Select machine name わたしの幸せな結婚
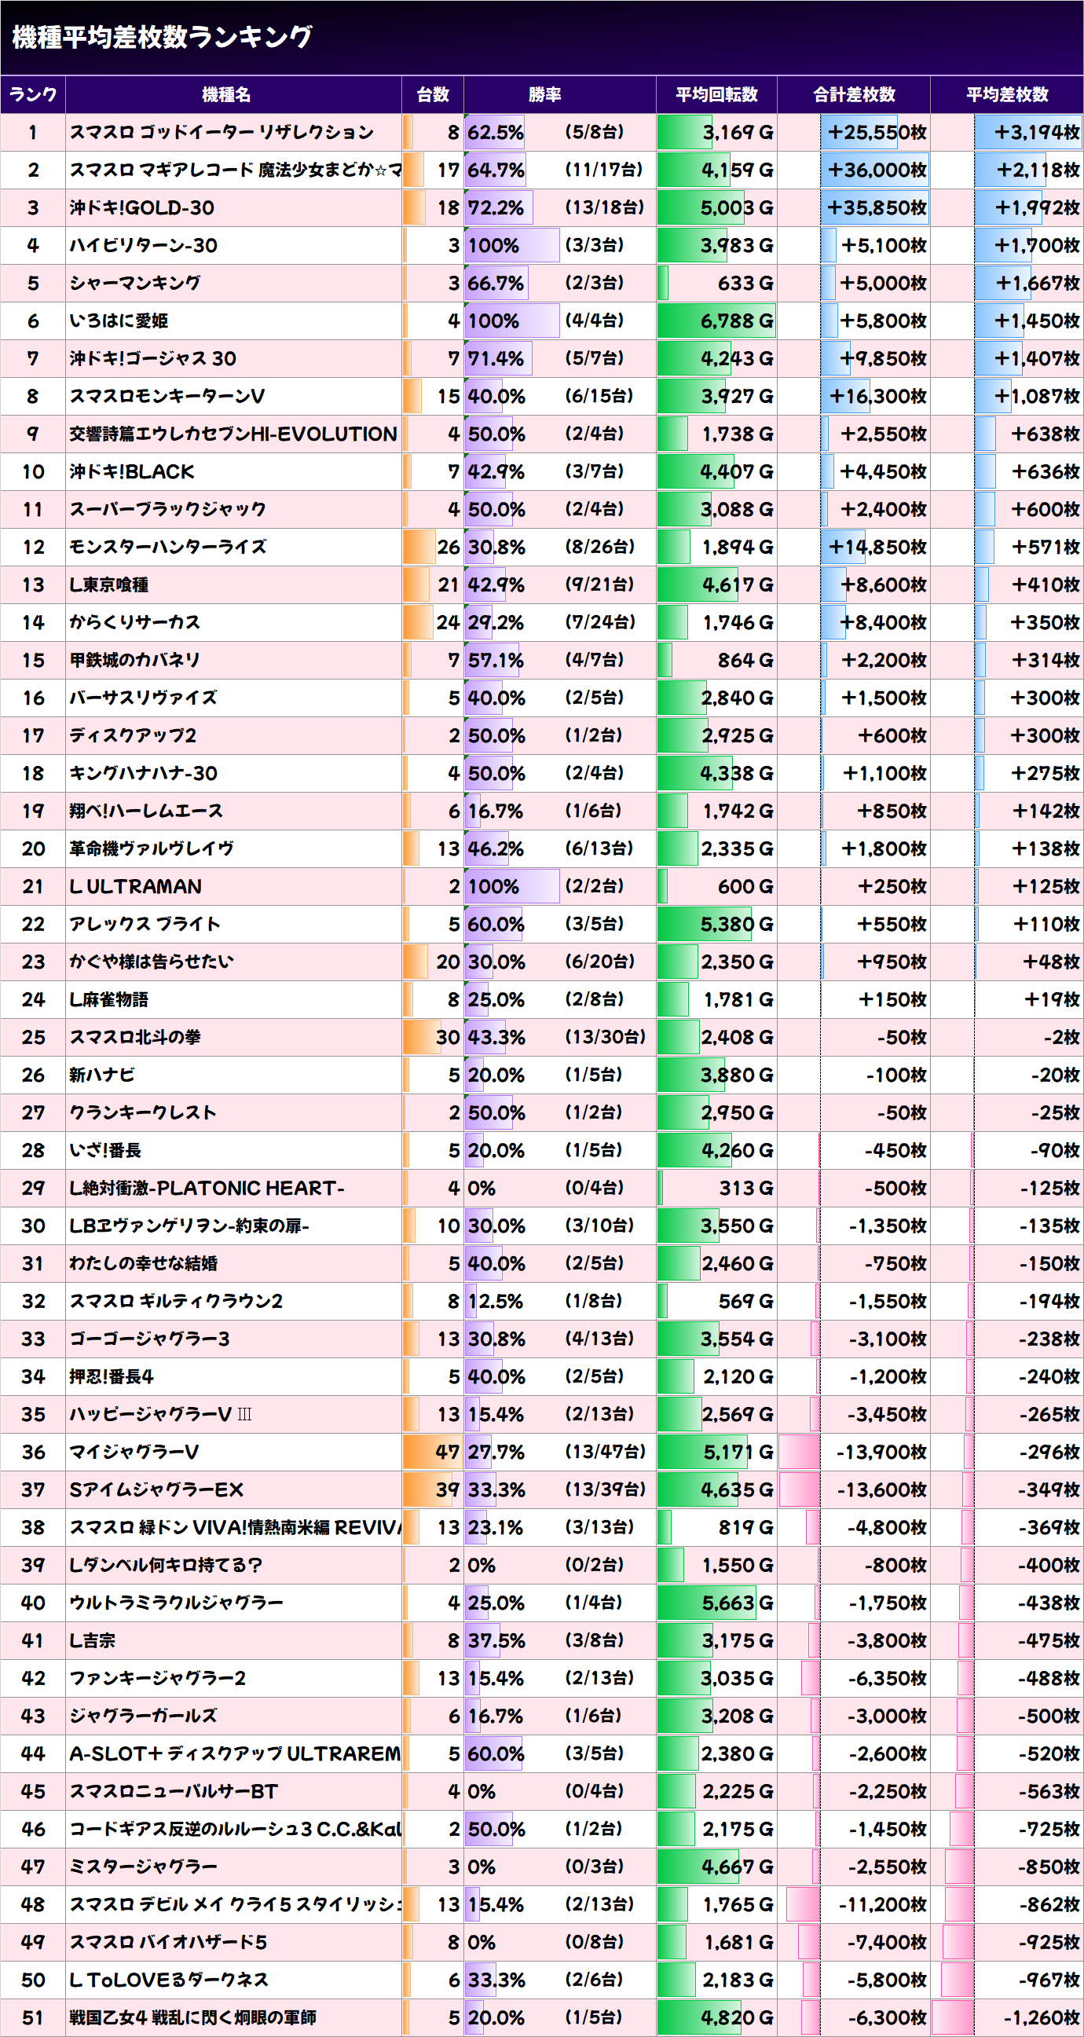 (x=143, y=1264)
